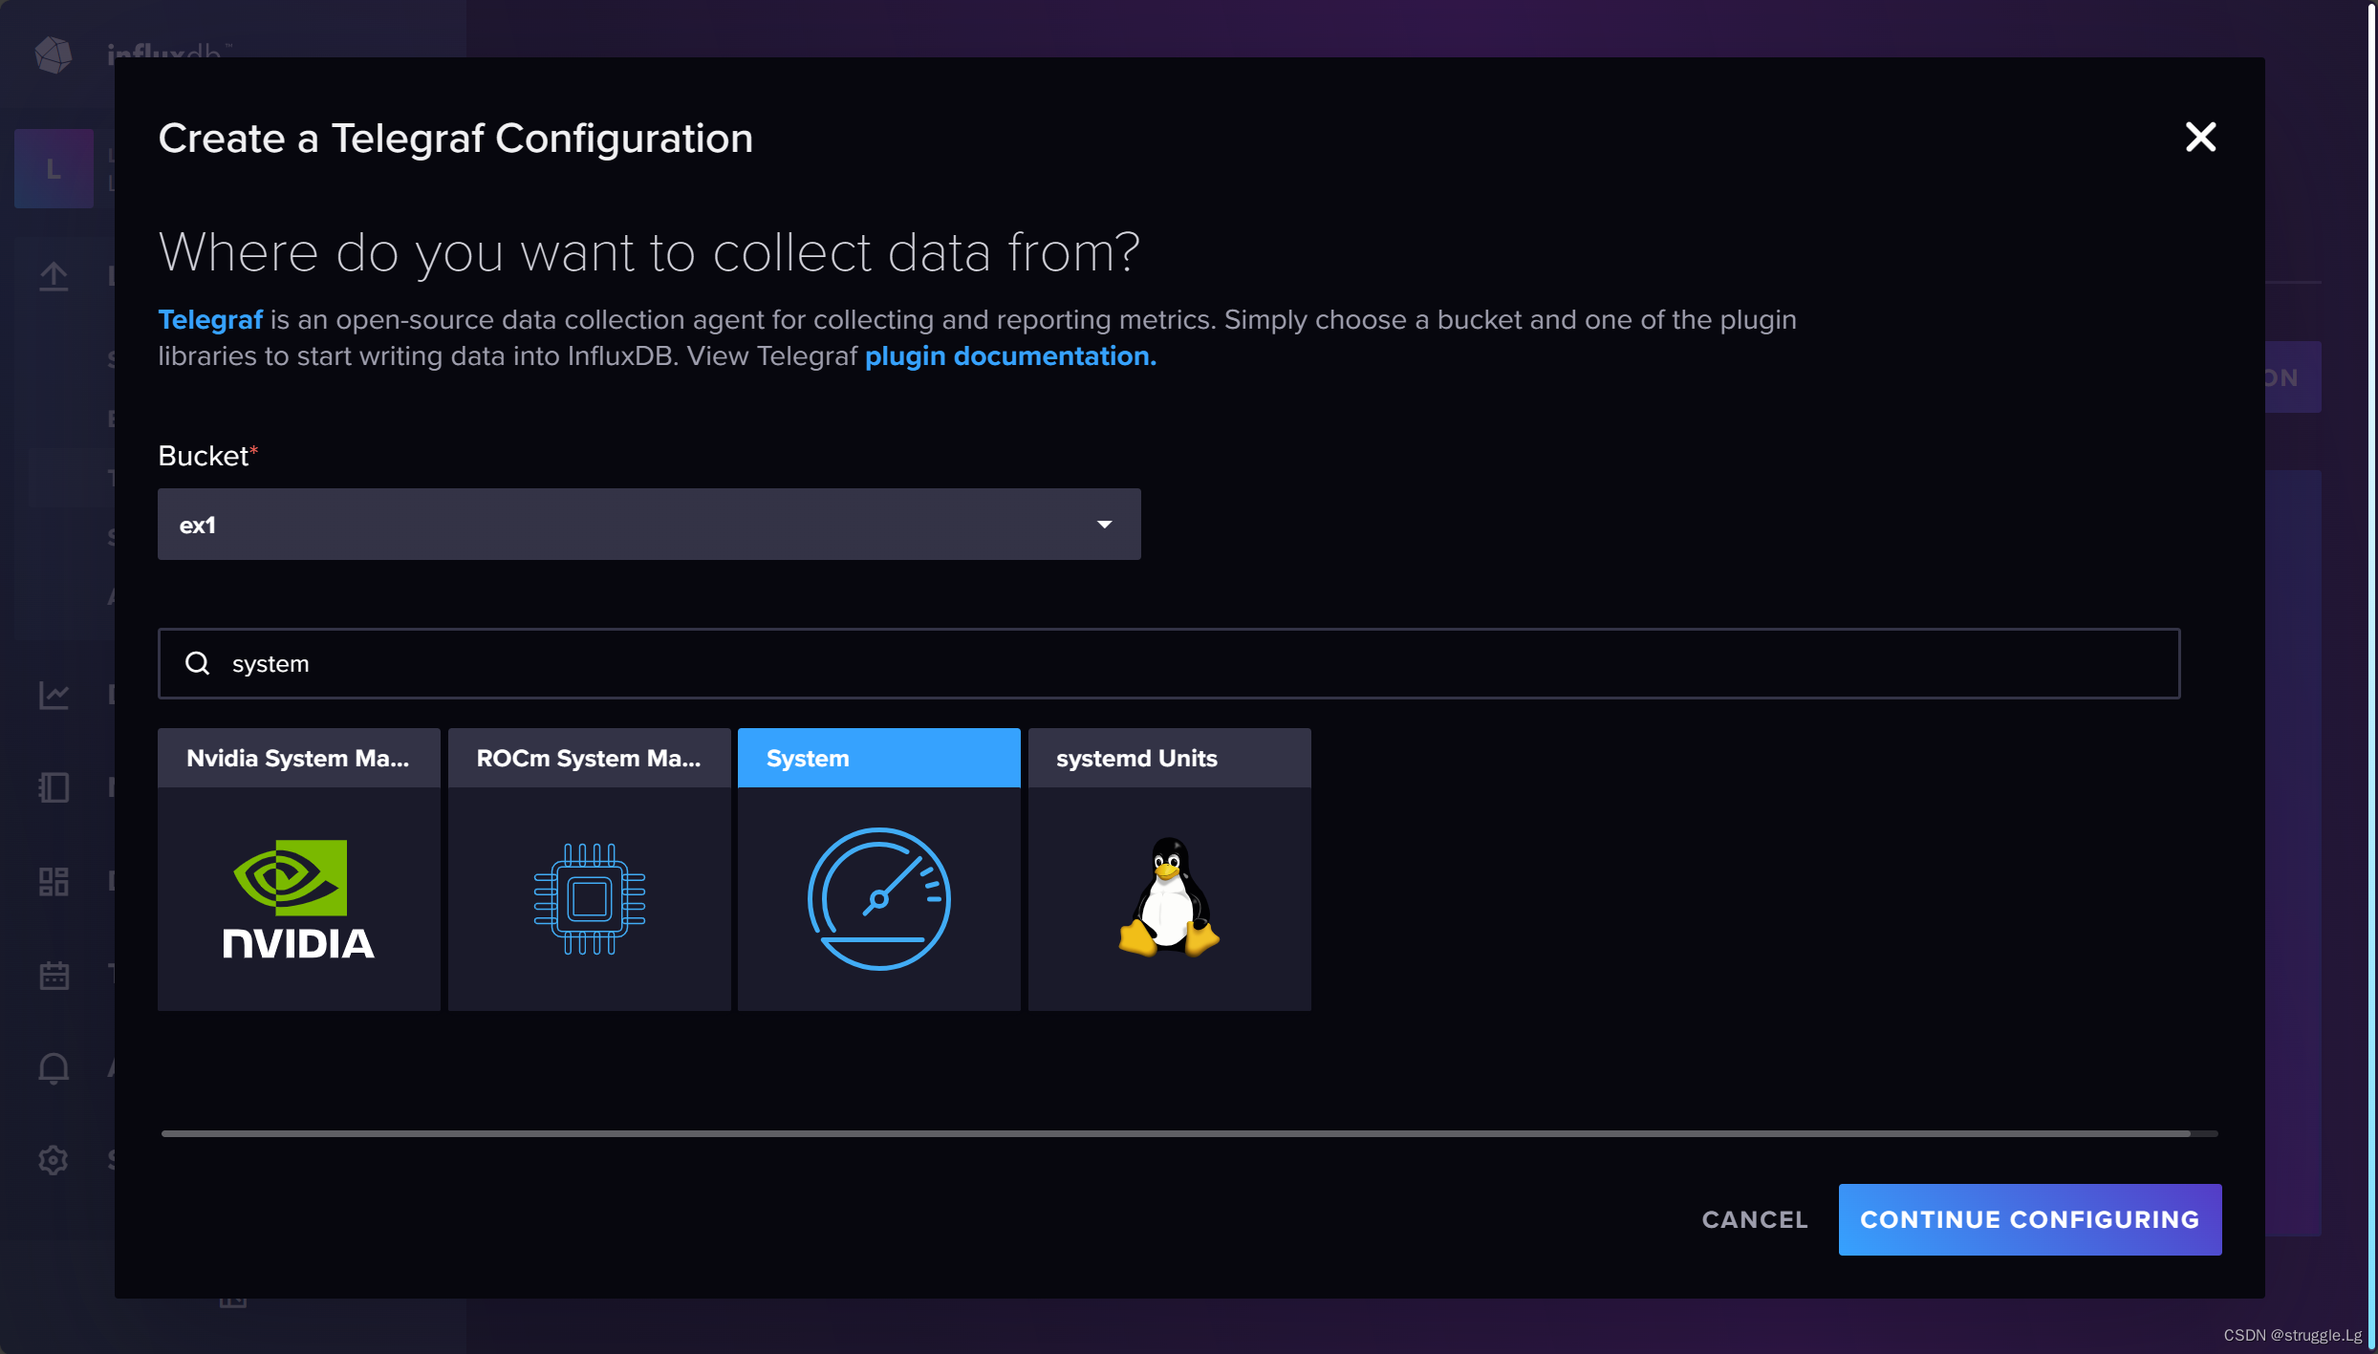Open the Settings gear icon in the sidebar
Viewport: 2378px width, 1354px height.
54,1160
